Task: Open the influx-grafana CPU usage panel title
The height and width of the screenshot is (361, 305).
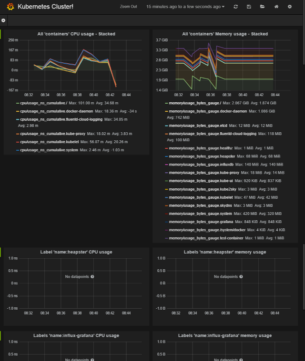Action: tap(76, 336)
